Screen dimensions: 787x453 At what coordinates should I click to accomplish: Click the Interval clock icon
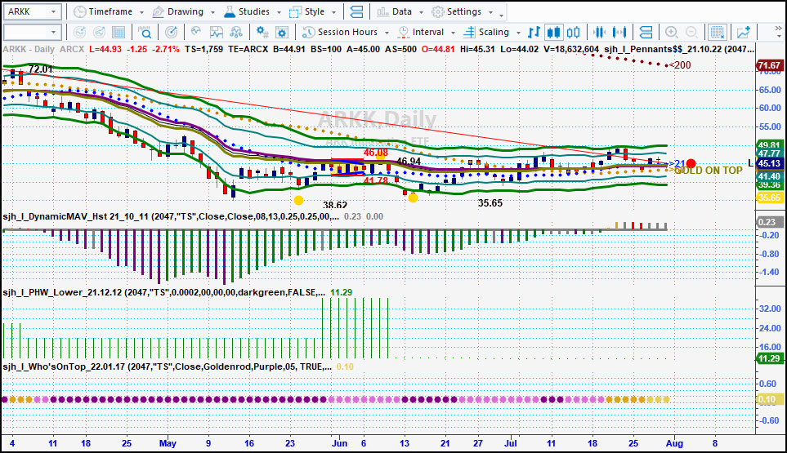[x=403, y=33]
